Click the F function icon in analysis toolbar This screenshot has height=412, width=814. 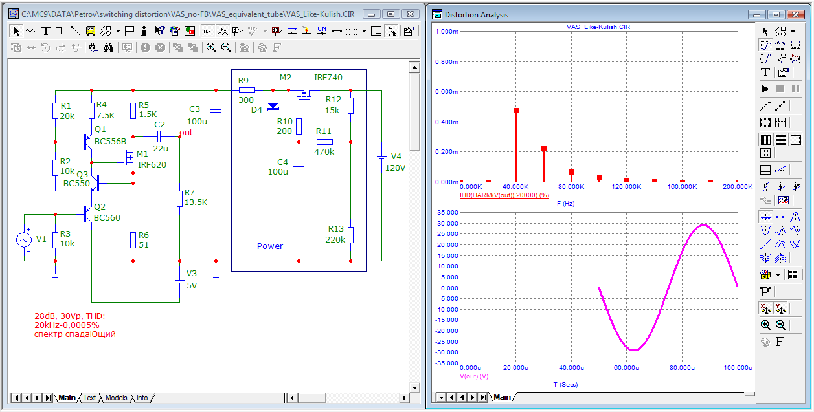pos(780,342)
